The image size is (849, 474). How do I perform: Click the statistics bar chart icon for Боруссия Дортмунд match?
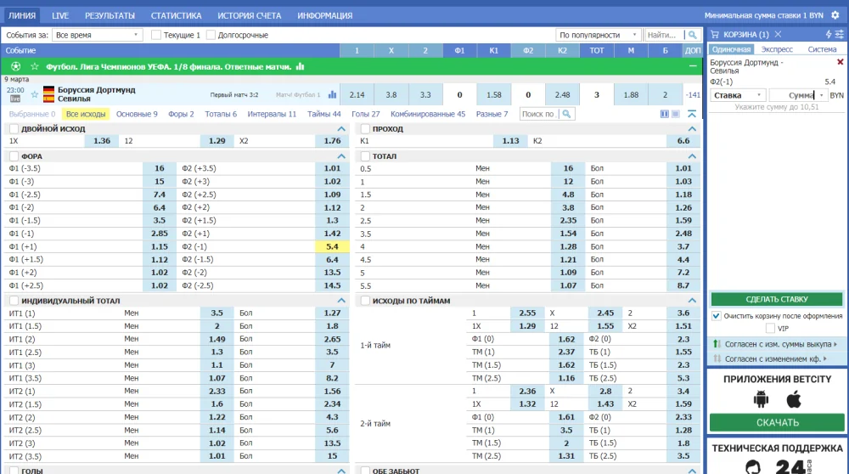pyautogui.click(x=333, y=94)
